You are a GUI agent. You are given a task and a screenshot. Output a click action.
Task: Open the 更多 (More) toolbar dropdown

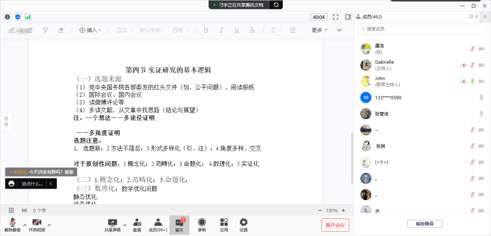point(320,30)
